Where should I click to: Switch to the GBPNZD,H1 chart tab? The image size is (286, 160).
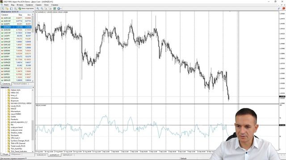(x=67, y=155)
